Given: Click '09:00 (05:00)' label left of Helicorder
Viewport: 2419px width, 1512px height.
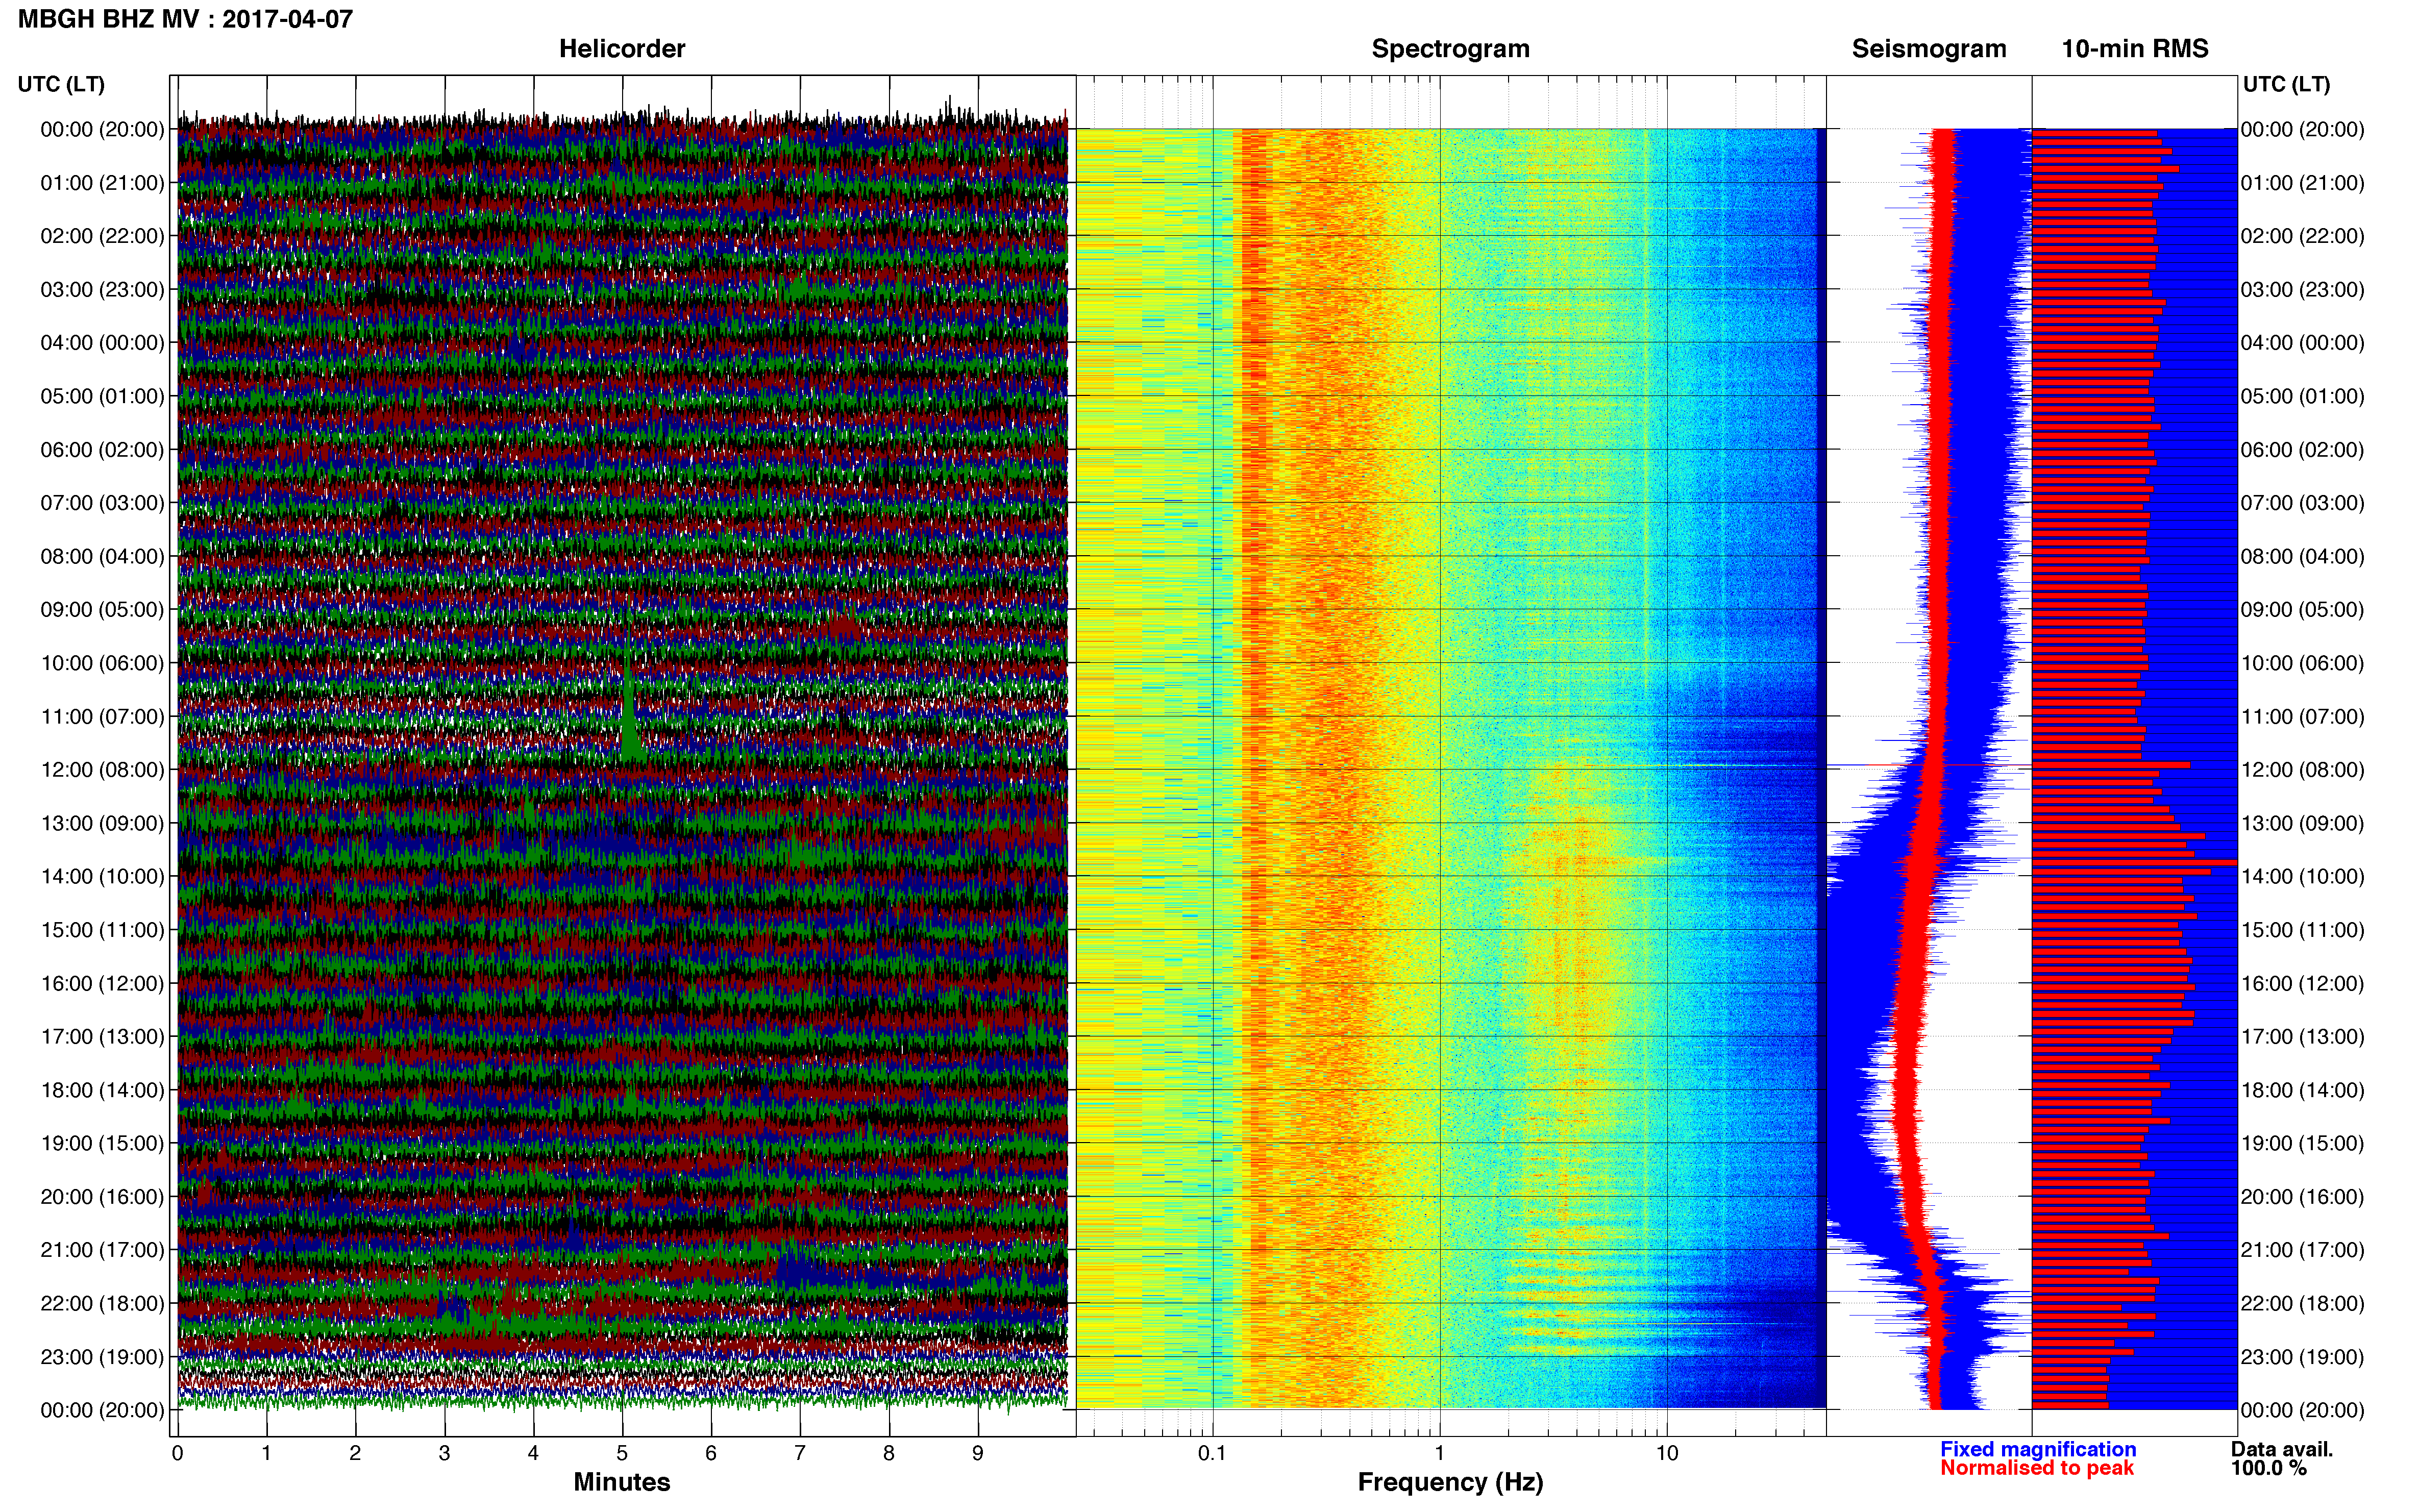Looking at the screenshot, I should pyautogui.click(x=102, y=610).
